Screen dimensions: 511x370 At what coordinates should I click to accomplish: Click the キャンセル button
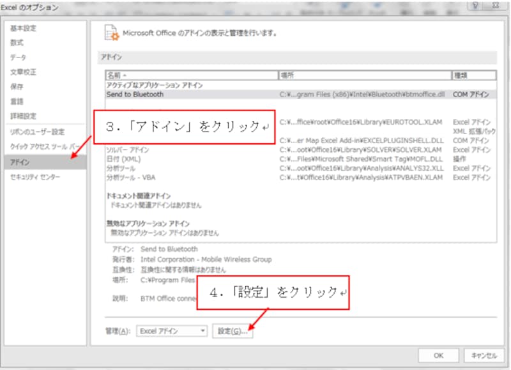483,355
